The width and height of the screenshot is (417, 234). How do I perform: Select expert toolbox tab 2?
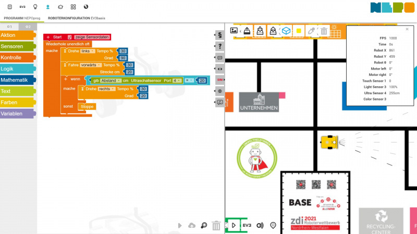(x=28, y=27)
